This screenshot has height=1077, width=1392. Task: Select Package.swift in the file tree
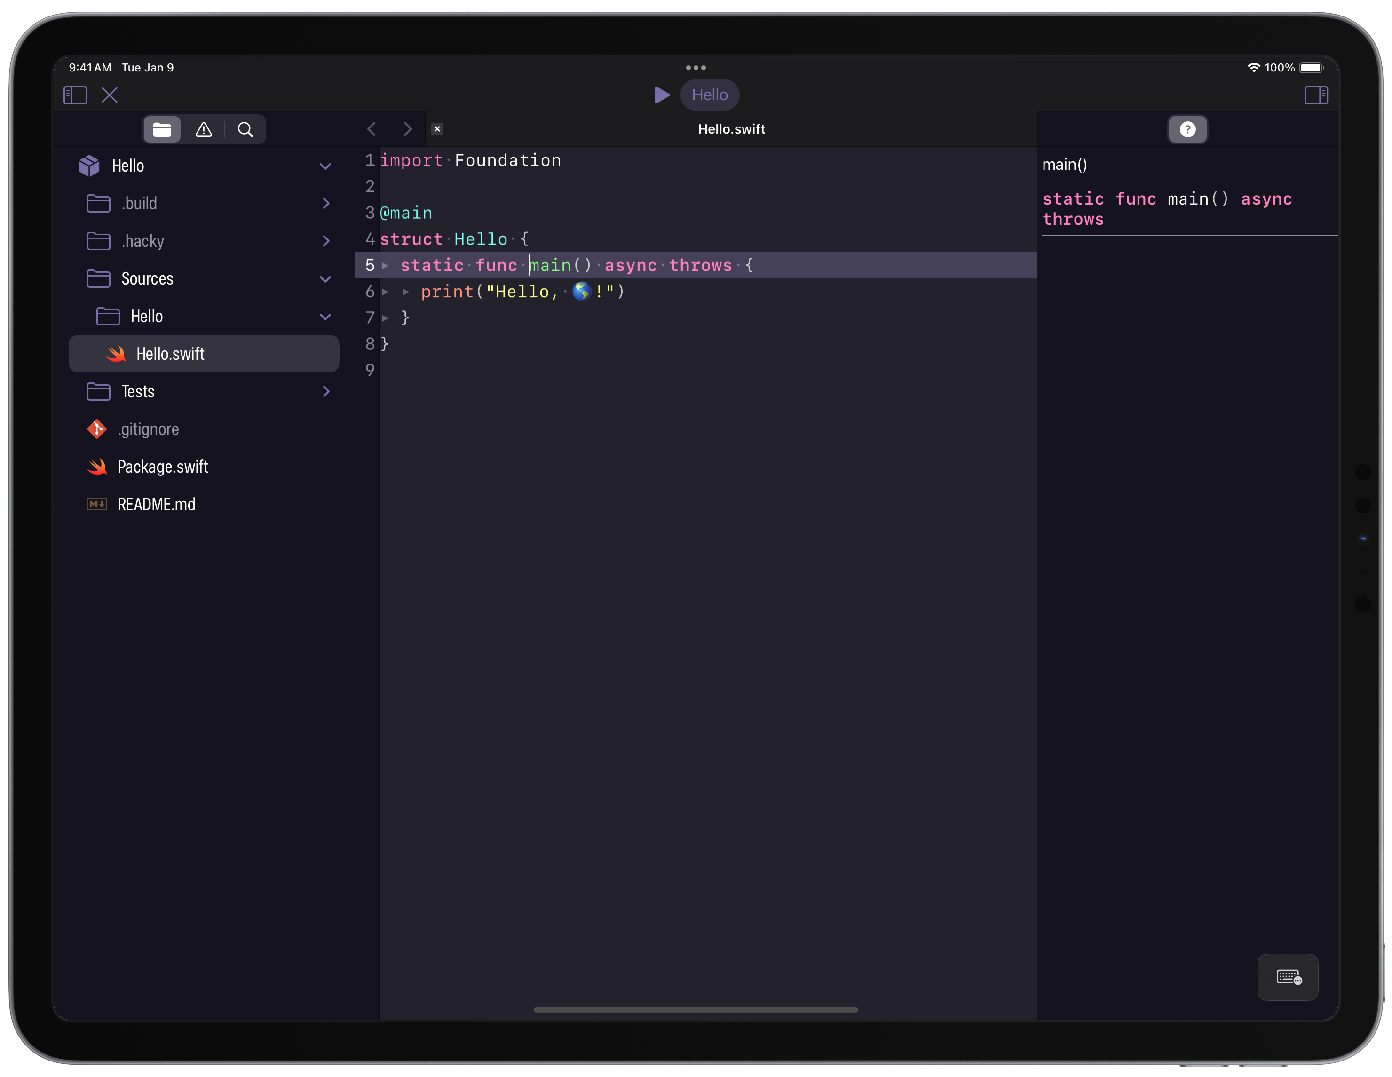point(163,467)
